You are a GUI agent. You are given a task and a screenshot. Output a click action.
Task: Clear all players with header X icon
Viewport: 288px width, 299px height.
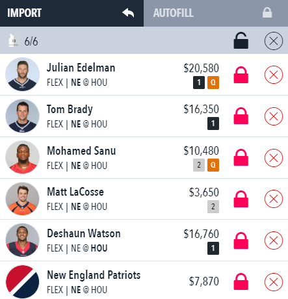click(274, 41)
